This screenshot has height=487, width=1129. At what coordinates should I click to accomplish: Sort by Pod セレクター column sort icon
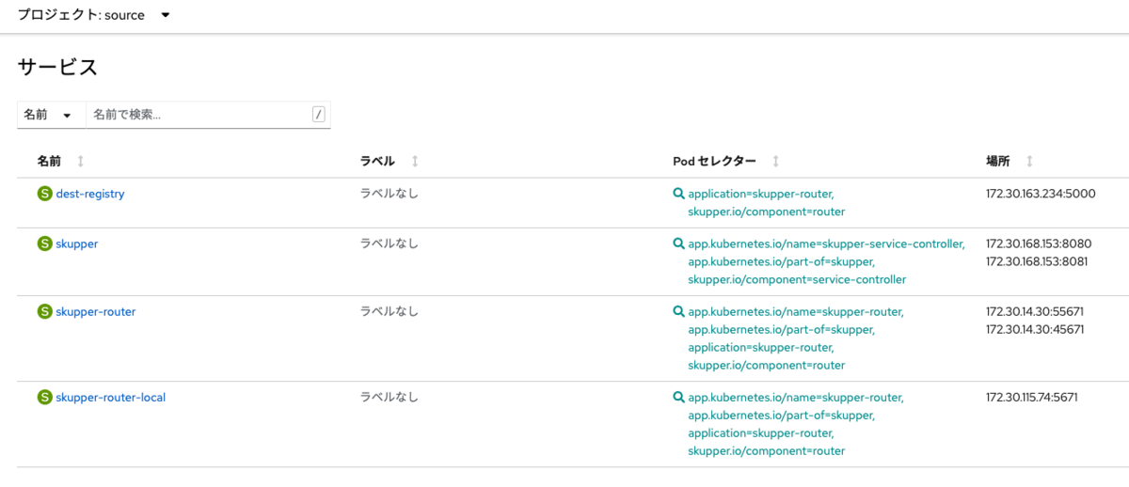point(776,162)
